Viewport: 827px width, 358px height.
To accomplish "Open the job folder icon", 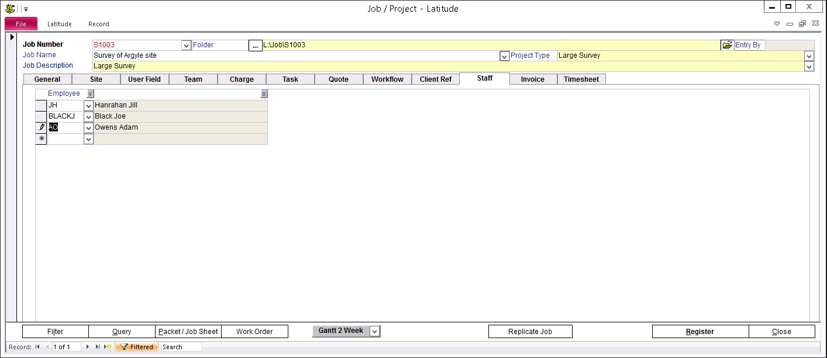I will pyautogui.click(x=726, y=45).
